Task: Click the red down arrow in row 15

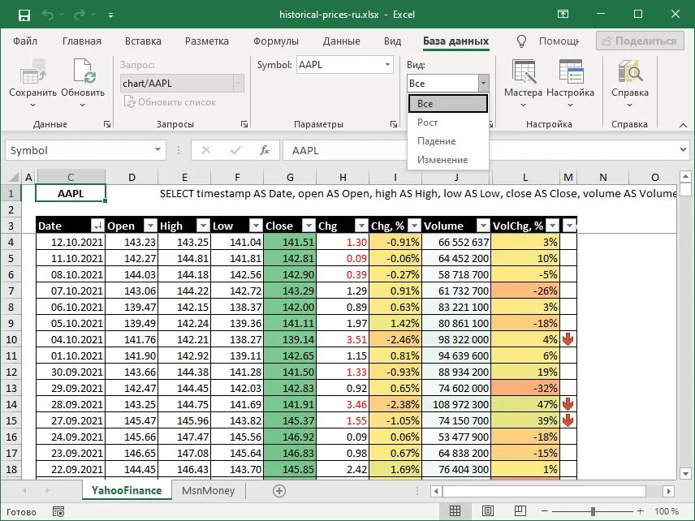Action: coord(568,421)
